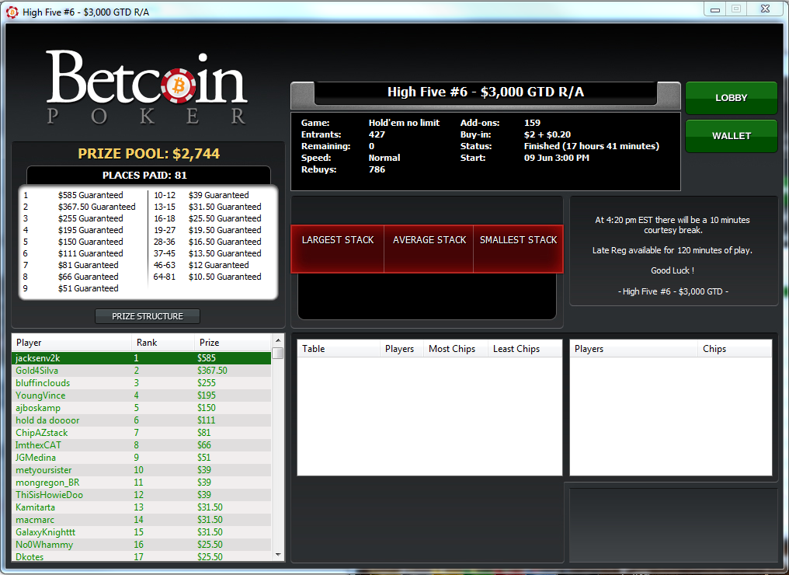
Task: Click the Players header in tables list
Action: [x=401, y=348]
